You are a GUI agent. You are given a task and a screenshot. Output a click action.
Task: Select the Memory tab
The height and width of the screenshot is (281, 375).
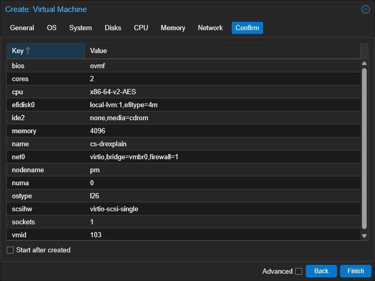click(173, 28)
